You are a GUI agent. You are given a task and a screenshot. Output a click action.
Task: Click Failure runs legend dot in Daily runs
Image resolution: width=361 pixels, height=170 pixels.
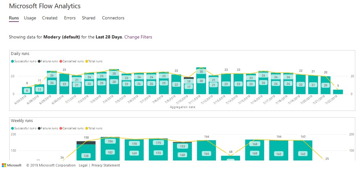click(39, 61)
